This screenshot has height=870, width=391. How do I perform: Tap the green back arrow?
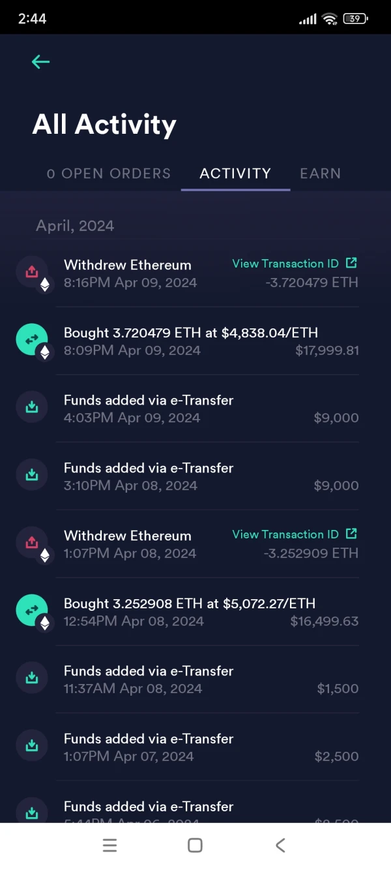pos(40,62)
